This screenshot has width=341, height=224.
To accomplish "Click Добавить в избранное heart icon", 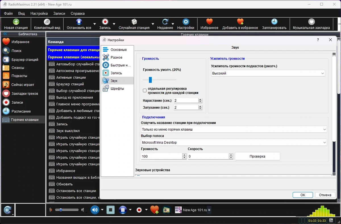I will pos(240,24).
